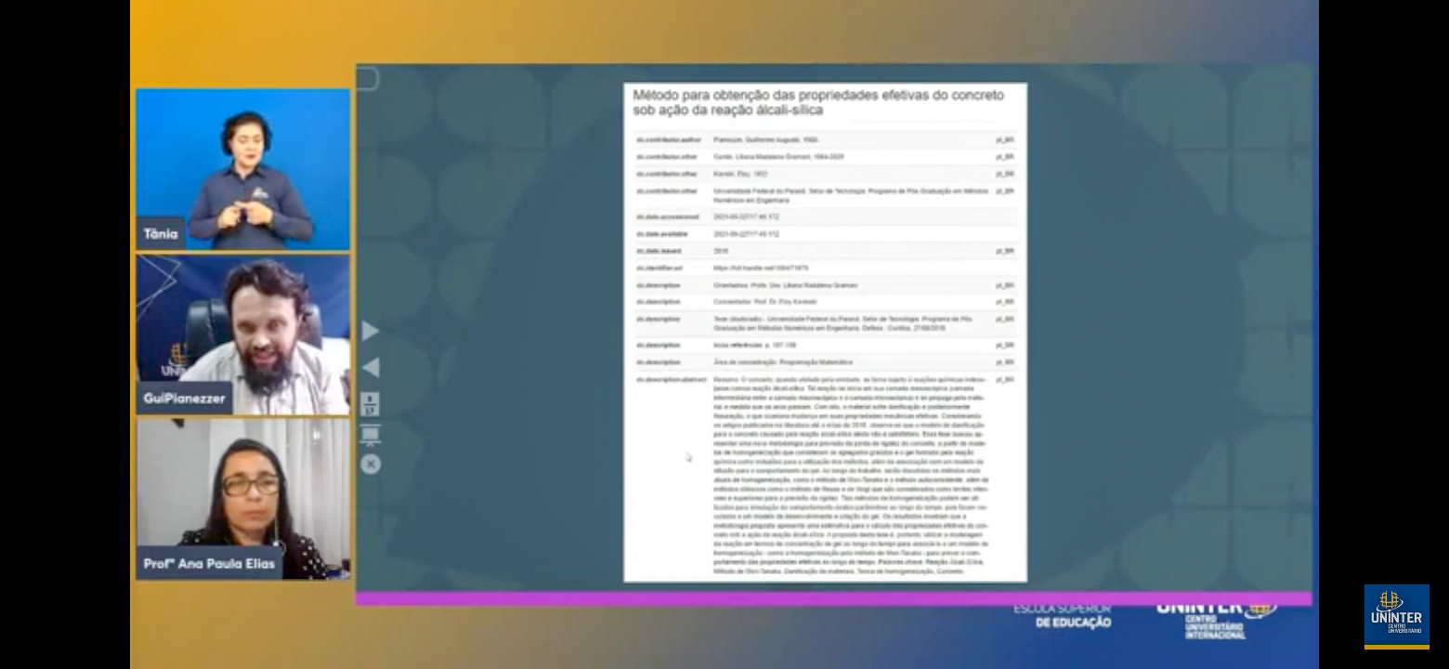Click the dc.date.issued row label

click(659, 251)
